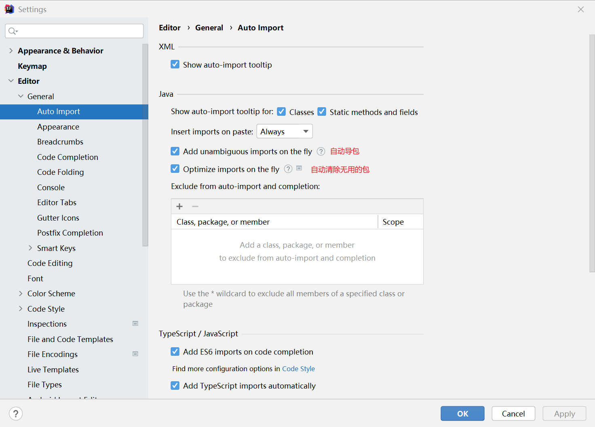Click the project-level icon beside Optimize imports
Screen dimensions: 595x427
coord(299,168)
